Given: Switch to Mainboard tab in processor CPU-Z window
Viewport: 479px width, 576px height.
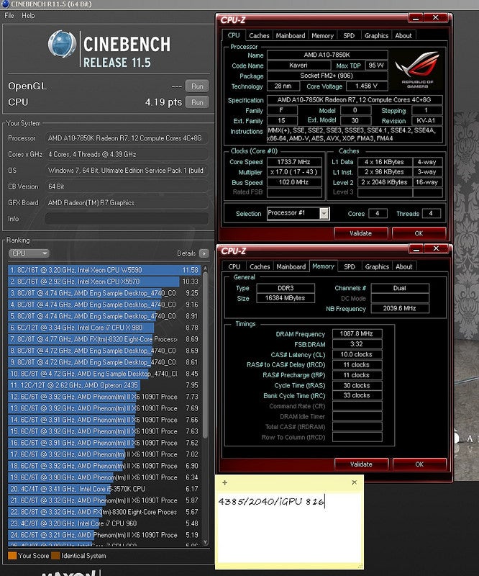Looking at the screenshot, I should tap(291, 35).
